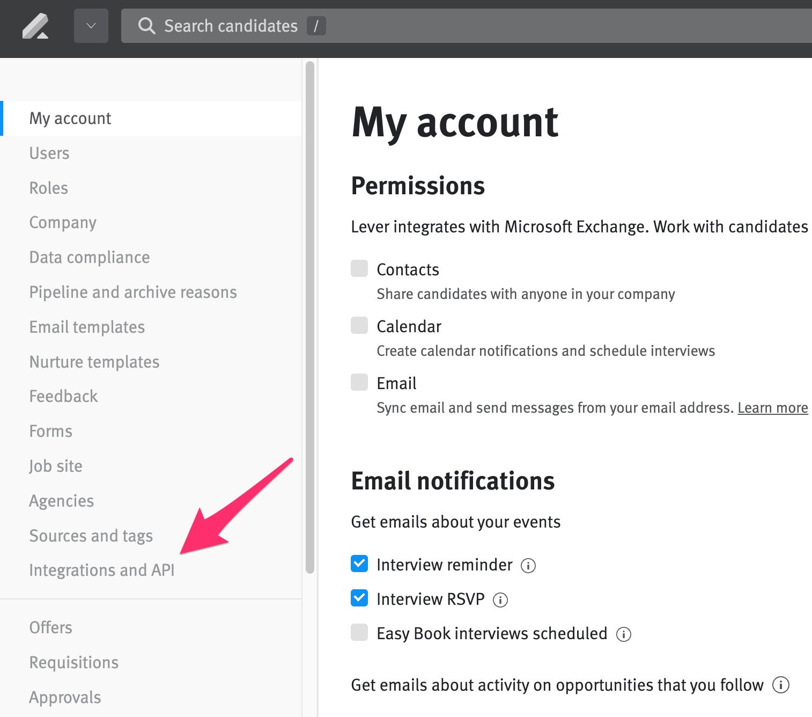Open Agencies settings
The image size is (812, 717).
tap(61, 501)
